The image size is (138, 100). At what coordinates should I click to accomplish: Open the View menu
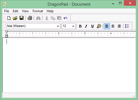click(x=25, y=11)
